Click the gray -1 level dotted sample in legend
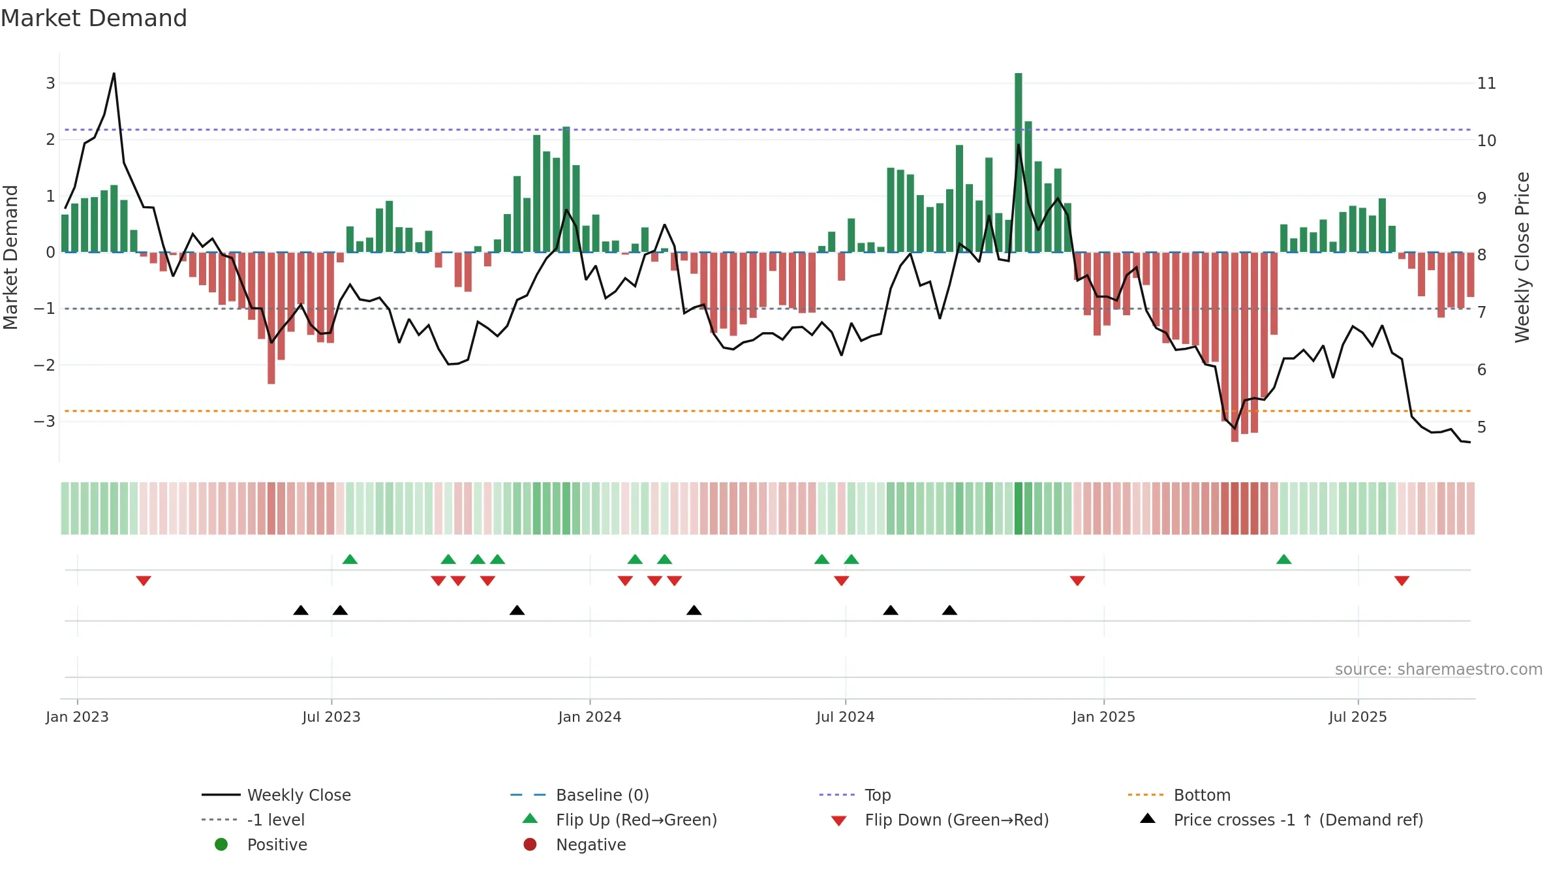The height and width of the screenshot is (881, 1566). click(220, 820)
